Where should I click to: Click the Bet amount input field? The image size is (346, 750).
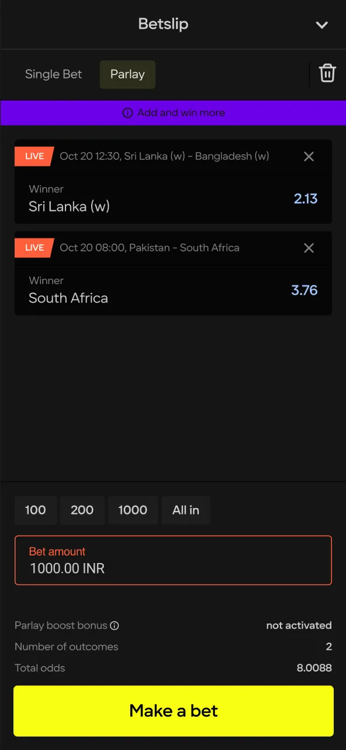point(173,560)
